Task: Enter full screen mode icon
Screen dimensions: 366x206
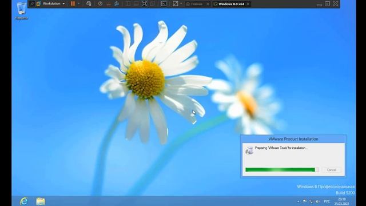Action: (144, 4)
